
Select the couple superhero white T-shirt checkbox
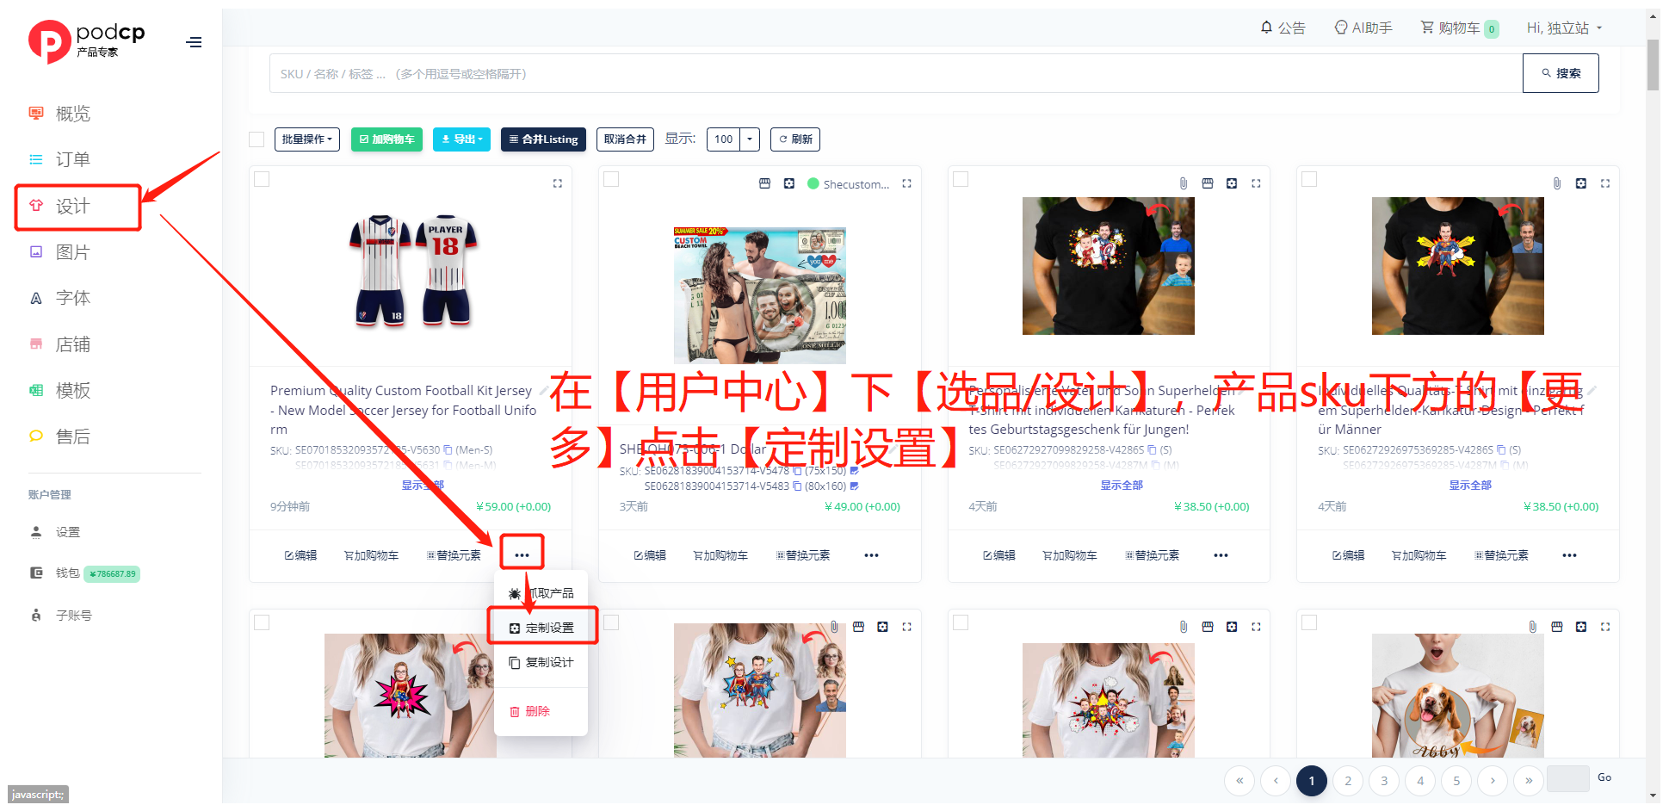coord(611,622)
